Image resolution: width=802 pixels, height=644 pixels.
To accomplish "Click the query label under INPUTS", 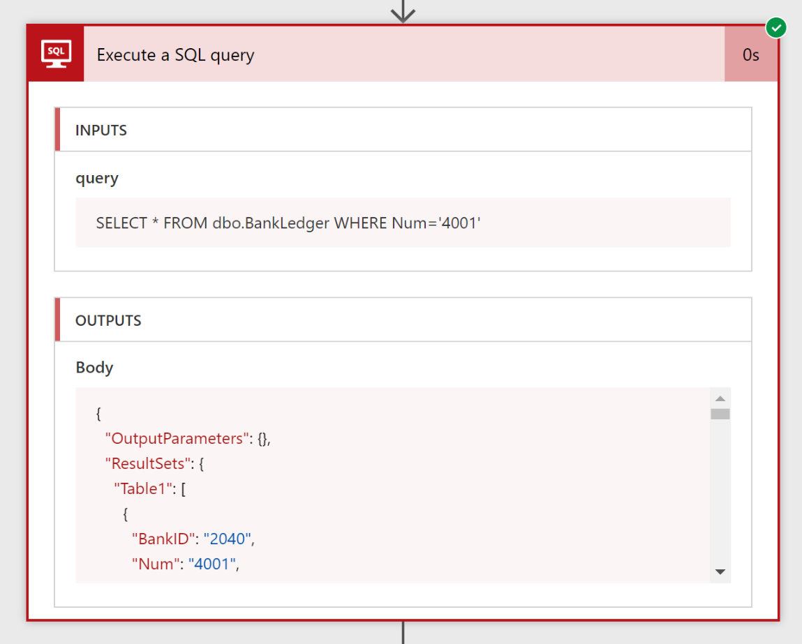I will click(x=97, y=178).
